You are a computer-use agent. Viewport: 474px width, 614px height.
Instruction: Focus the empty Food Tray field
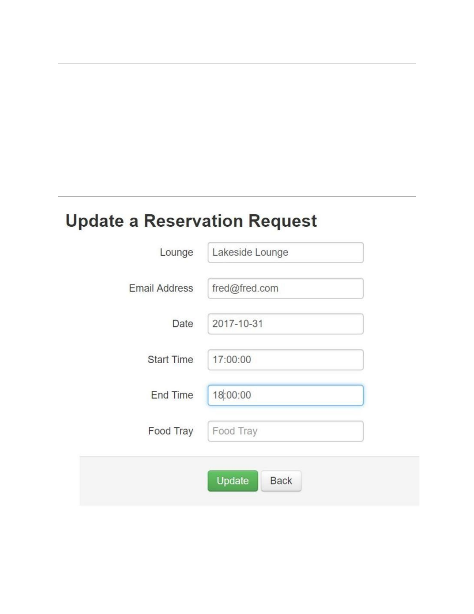tap(285, 431)
